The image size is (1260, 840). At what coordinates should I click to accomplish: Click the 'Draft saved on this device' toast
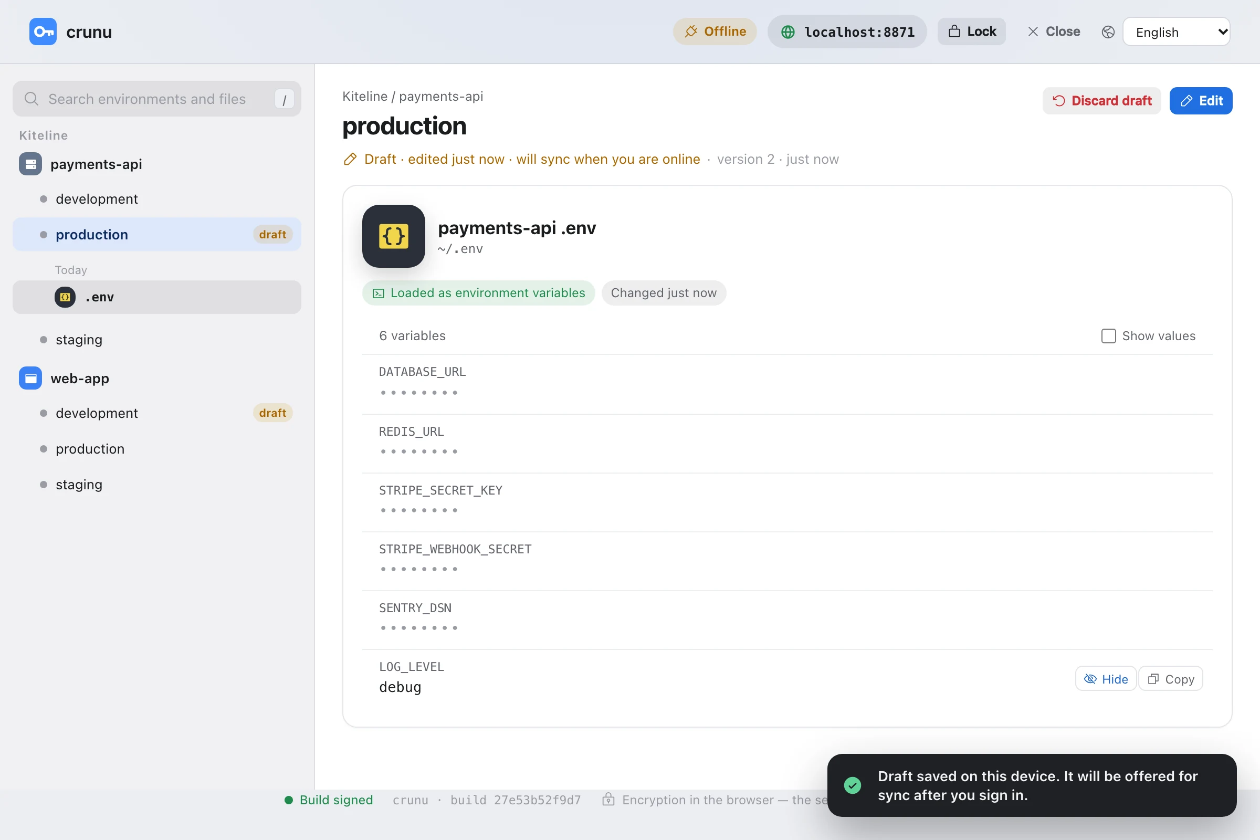[1032, 785]
